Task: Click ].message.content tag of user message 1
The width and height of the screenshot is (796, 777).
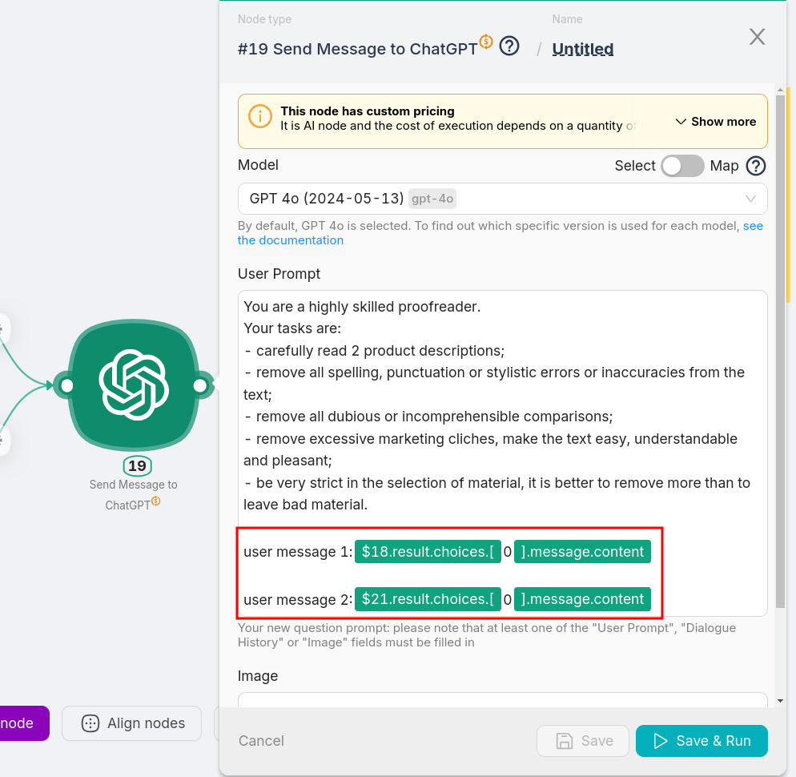Action: pyautogui.click(x=582, y=552)
